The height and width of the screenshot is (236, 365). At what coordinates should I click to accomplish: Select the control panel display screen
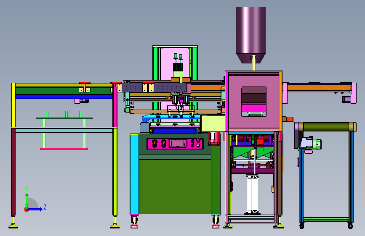178,144
